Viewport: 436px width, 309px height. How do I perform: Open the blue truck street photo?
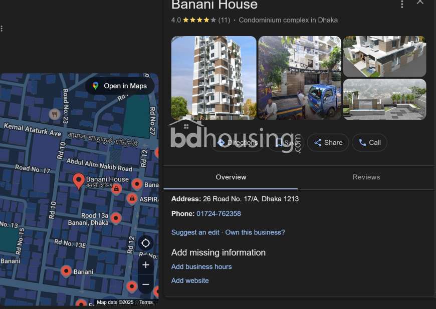[x=300, y=78]
